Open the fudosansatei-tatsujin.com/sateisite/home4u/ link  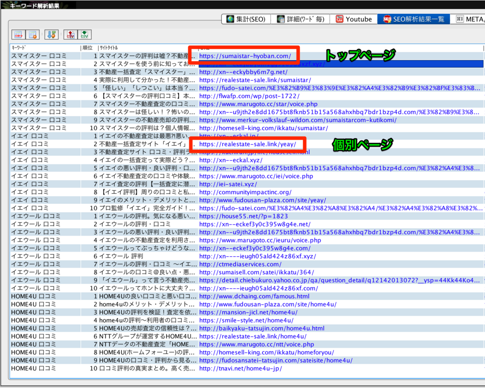click(276, 361)
